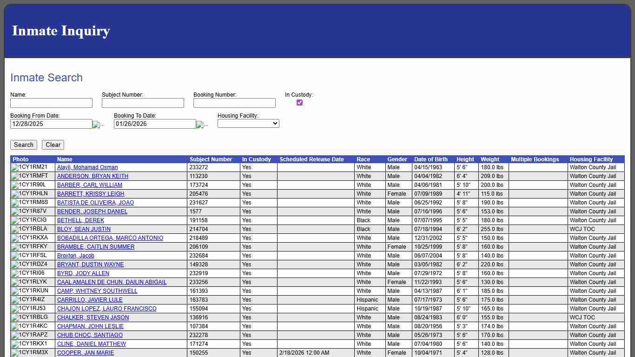Click inside the Name search field
The height and width of the screenshot is (357, 635).
(51, 103)
